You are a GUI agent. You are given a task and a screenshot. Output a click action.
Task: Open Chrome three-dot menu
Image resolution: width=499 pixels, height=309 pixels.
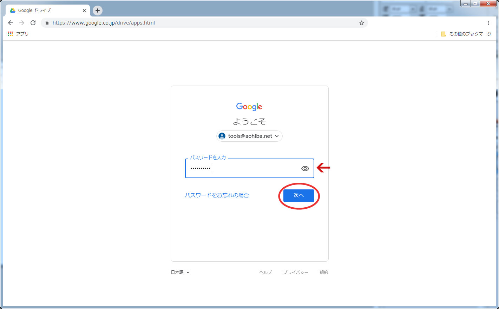coord(488,23)
